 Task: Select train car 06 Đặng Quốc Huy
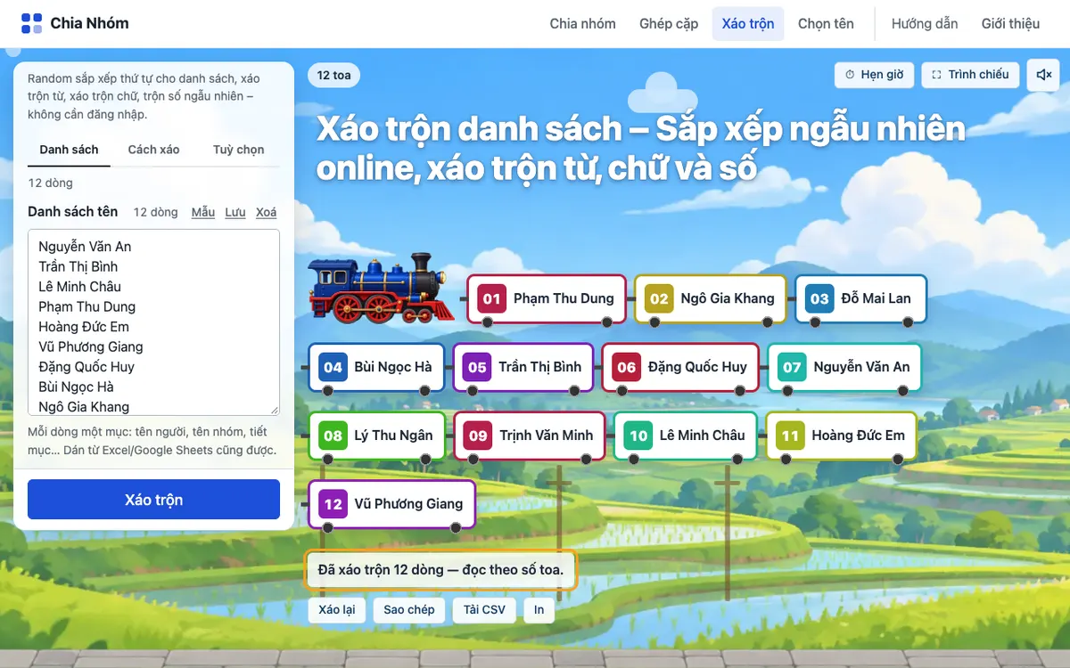680,367
